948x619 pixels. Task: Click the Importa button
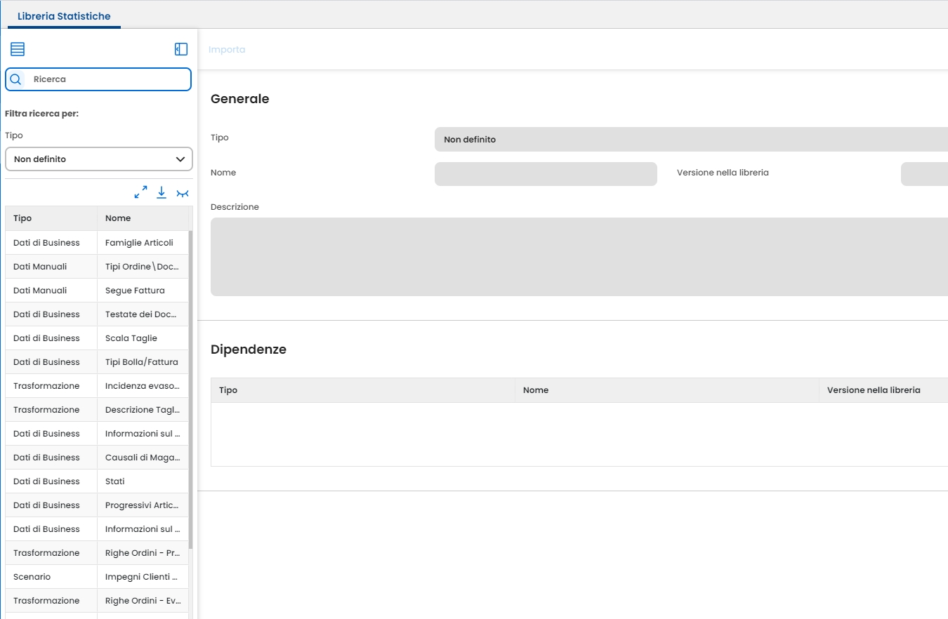pyautogui.click(x=227, y=50)
